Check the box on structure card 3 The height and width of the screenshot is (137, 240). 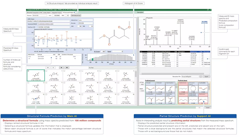[82, 71]
